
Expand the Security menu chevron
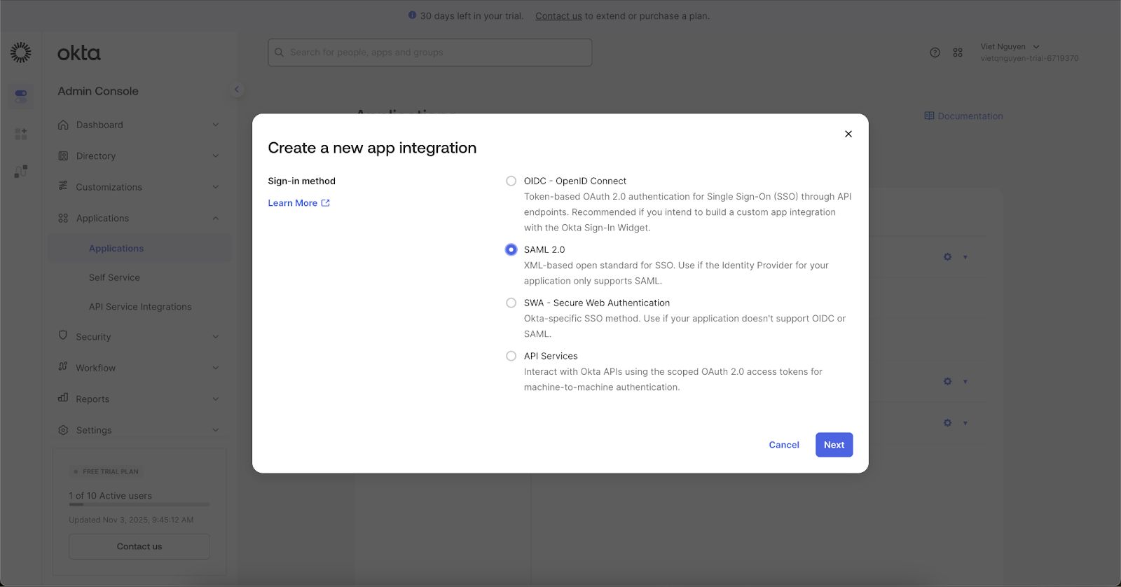(x=216, y=337)
